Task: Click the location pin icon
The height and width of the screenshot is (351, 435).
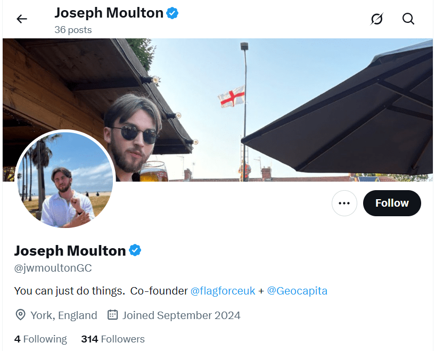Action: click(x=21, y=315)
